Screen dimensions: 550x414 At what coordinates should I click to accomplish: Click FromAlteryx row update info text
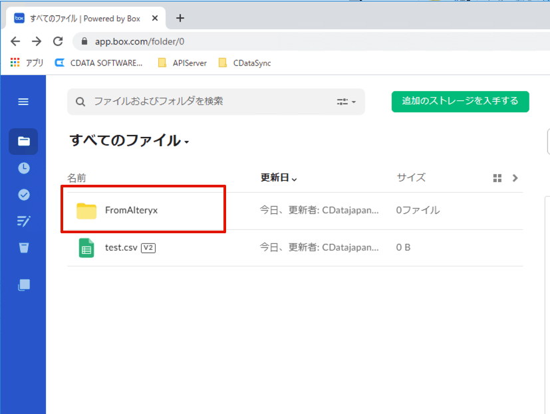point(319,210)
